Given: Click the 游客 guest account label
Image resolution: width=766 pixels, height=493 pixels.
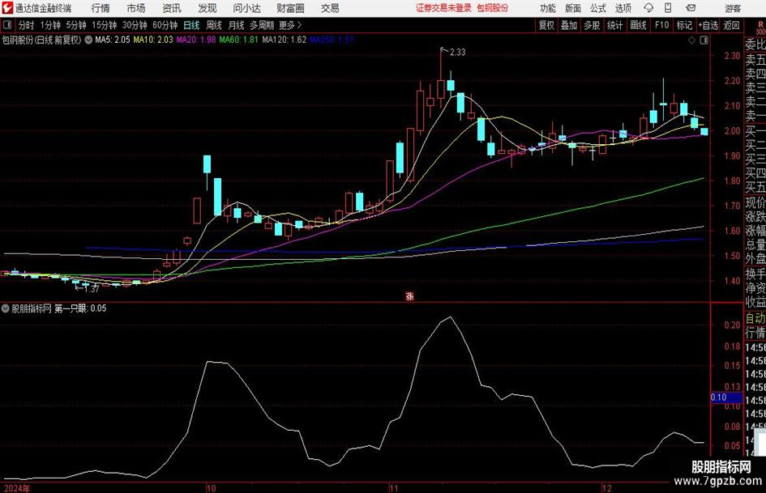Looking at the screenshot, I should 732,8.
